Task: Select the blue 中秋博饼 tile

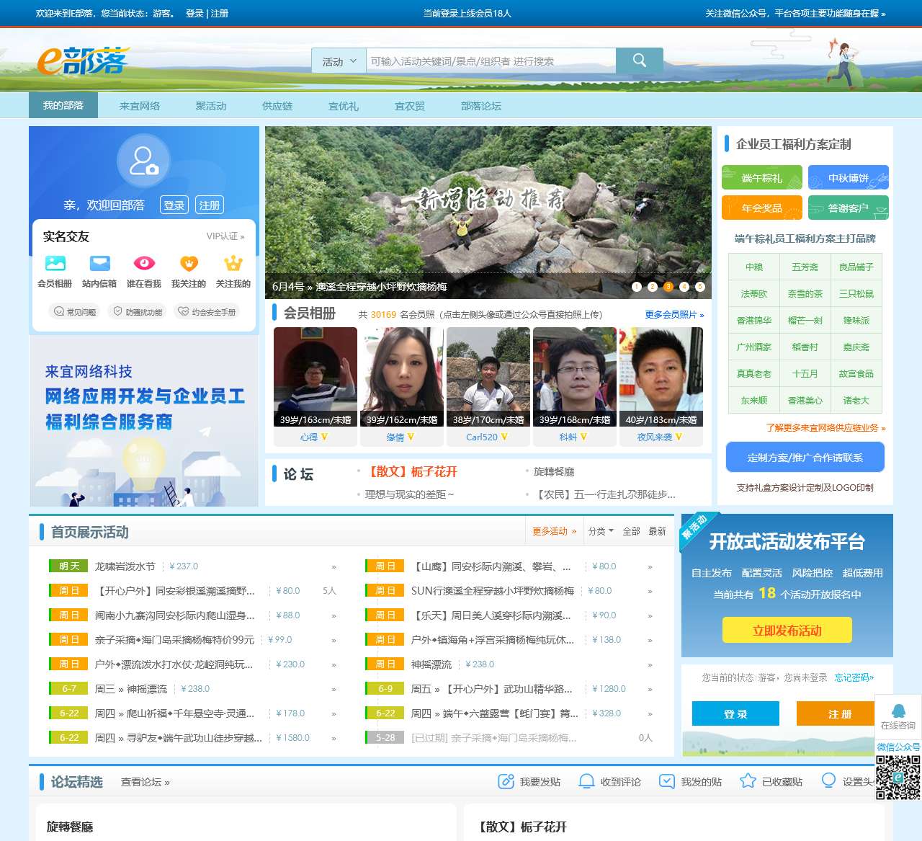Action: click(849, 178)
